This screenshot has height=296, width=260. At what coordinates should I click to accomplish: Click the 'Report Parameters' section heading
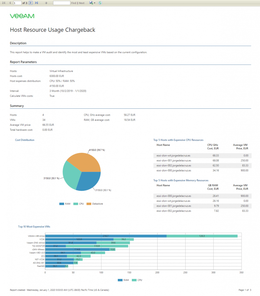pos(23,62)
